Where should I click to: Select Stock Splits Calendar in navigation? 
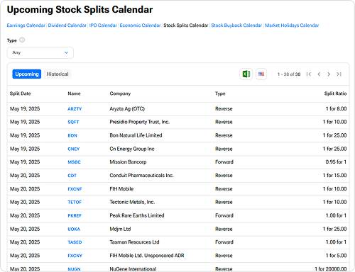(x=186, y=25)
